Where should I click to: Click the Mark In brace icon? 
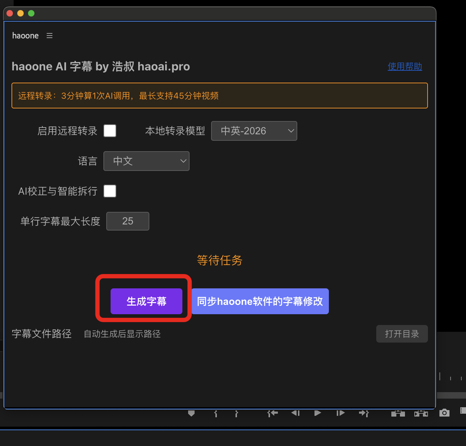216,413
